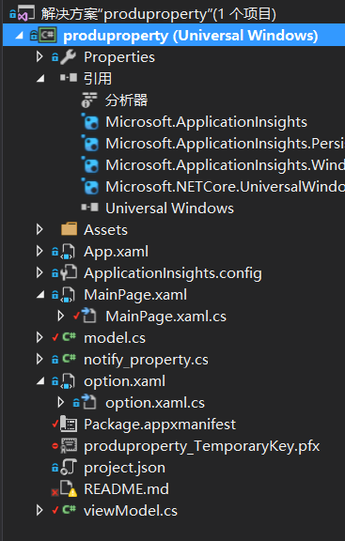Click the 分析器 analyzer icon

(89, 100)
